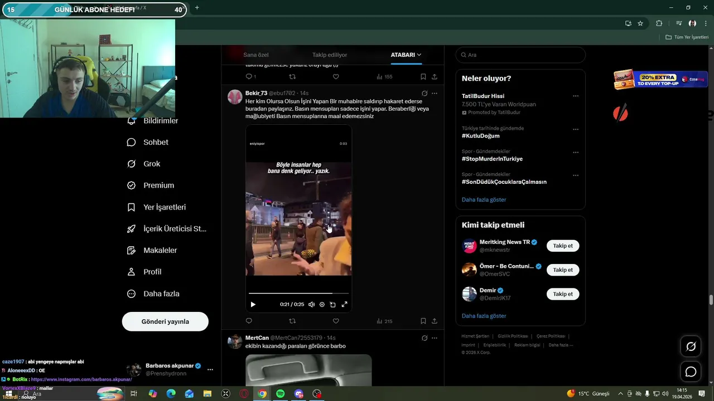Viewport: 714px width, 401px height.
Task: Open options for #KutluDoğum trend
Action: tap(576, 129)
